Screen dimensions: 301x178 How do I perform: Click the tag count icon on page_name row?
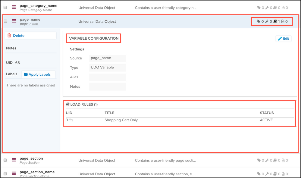(259, 21)
